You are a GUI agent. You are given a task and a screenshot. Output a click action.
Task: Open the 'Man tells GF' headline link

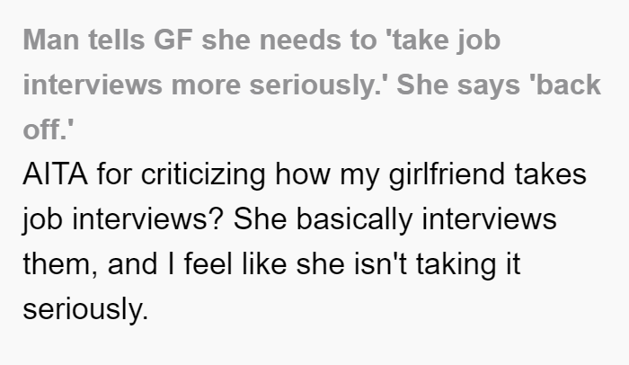click(312, 85)
